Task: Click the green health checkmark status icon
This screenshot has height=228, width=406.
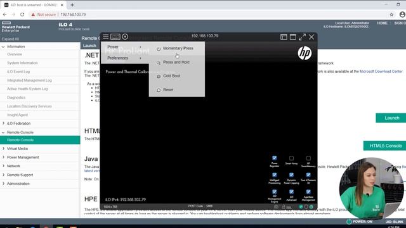Action: [301, 207]
